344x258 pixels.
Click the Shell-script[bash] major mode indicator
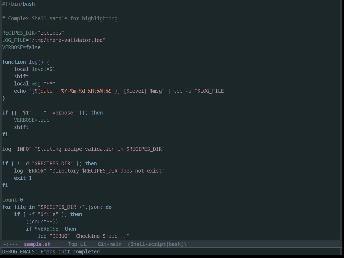click(x=157, y=244)
